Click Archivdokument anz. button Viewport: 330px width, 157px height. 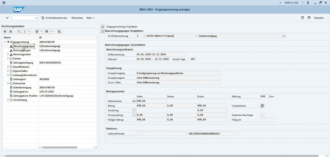pyautogui.click(x=54, y=18)
